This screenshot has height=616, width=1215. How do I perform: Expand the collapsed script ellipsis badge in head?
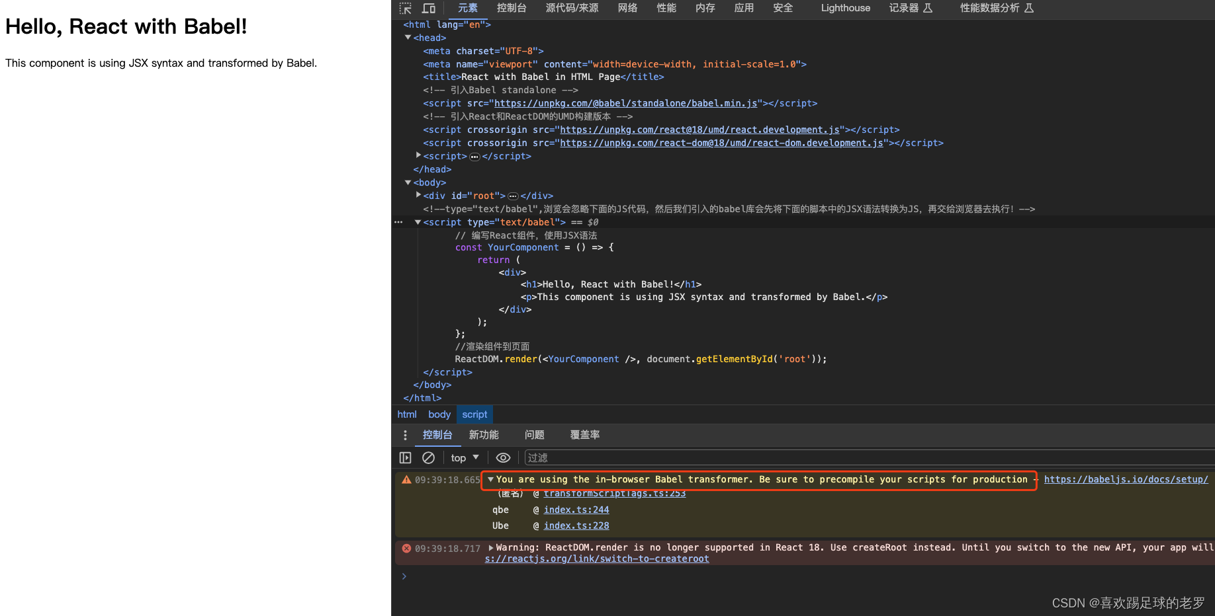(x=474, y=157)
